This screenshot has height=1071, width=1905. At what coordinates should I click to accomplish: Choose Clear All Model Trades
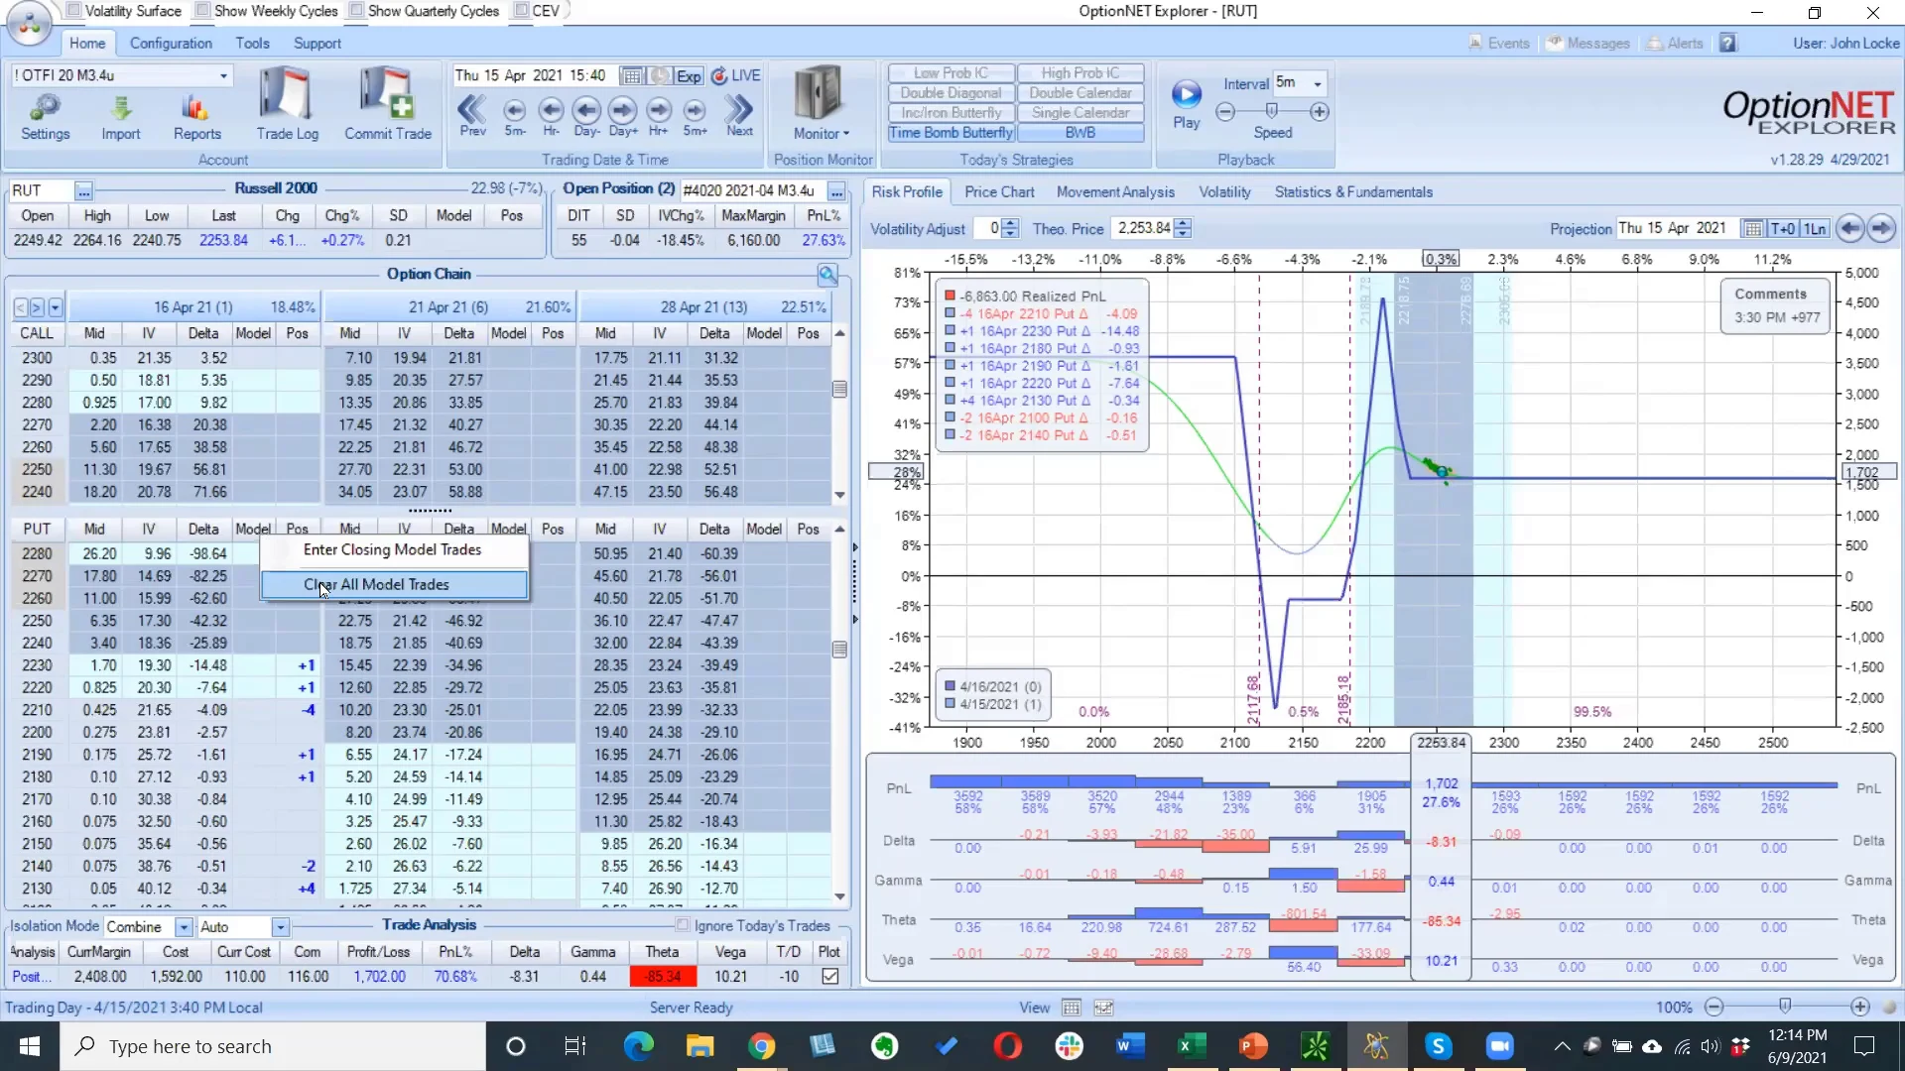(x=394, y=585)
